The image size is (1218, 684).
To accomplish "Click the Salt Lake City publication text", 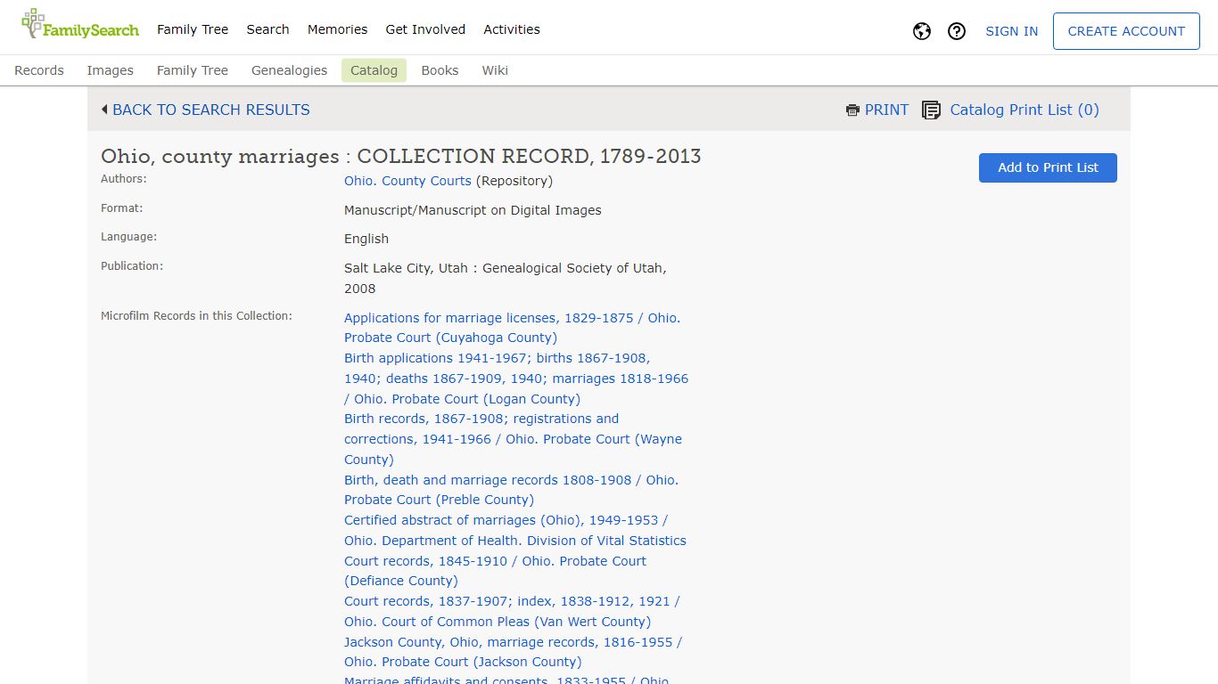I will (x=506, y=278).
